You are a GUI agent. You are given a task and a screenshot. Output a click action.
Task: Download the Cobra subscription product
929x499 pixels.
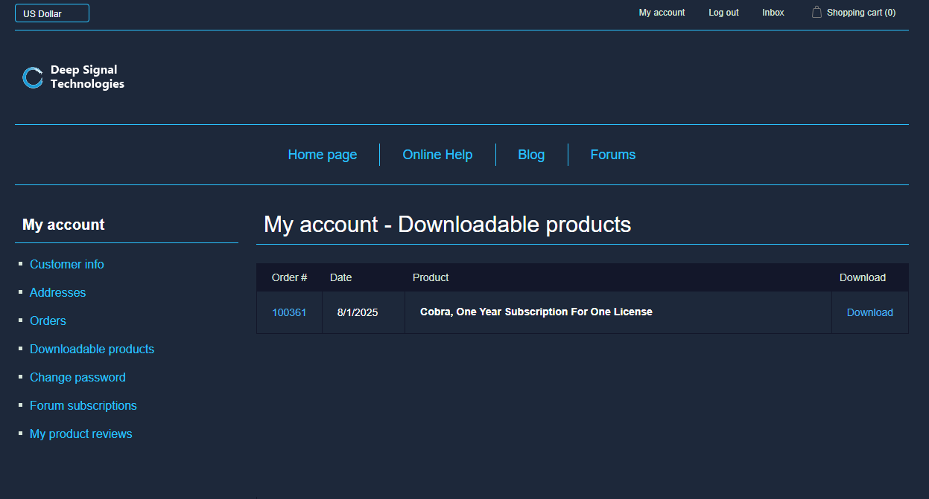(x=869, y=312)
